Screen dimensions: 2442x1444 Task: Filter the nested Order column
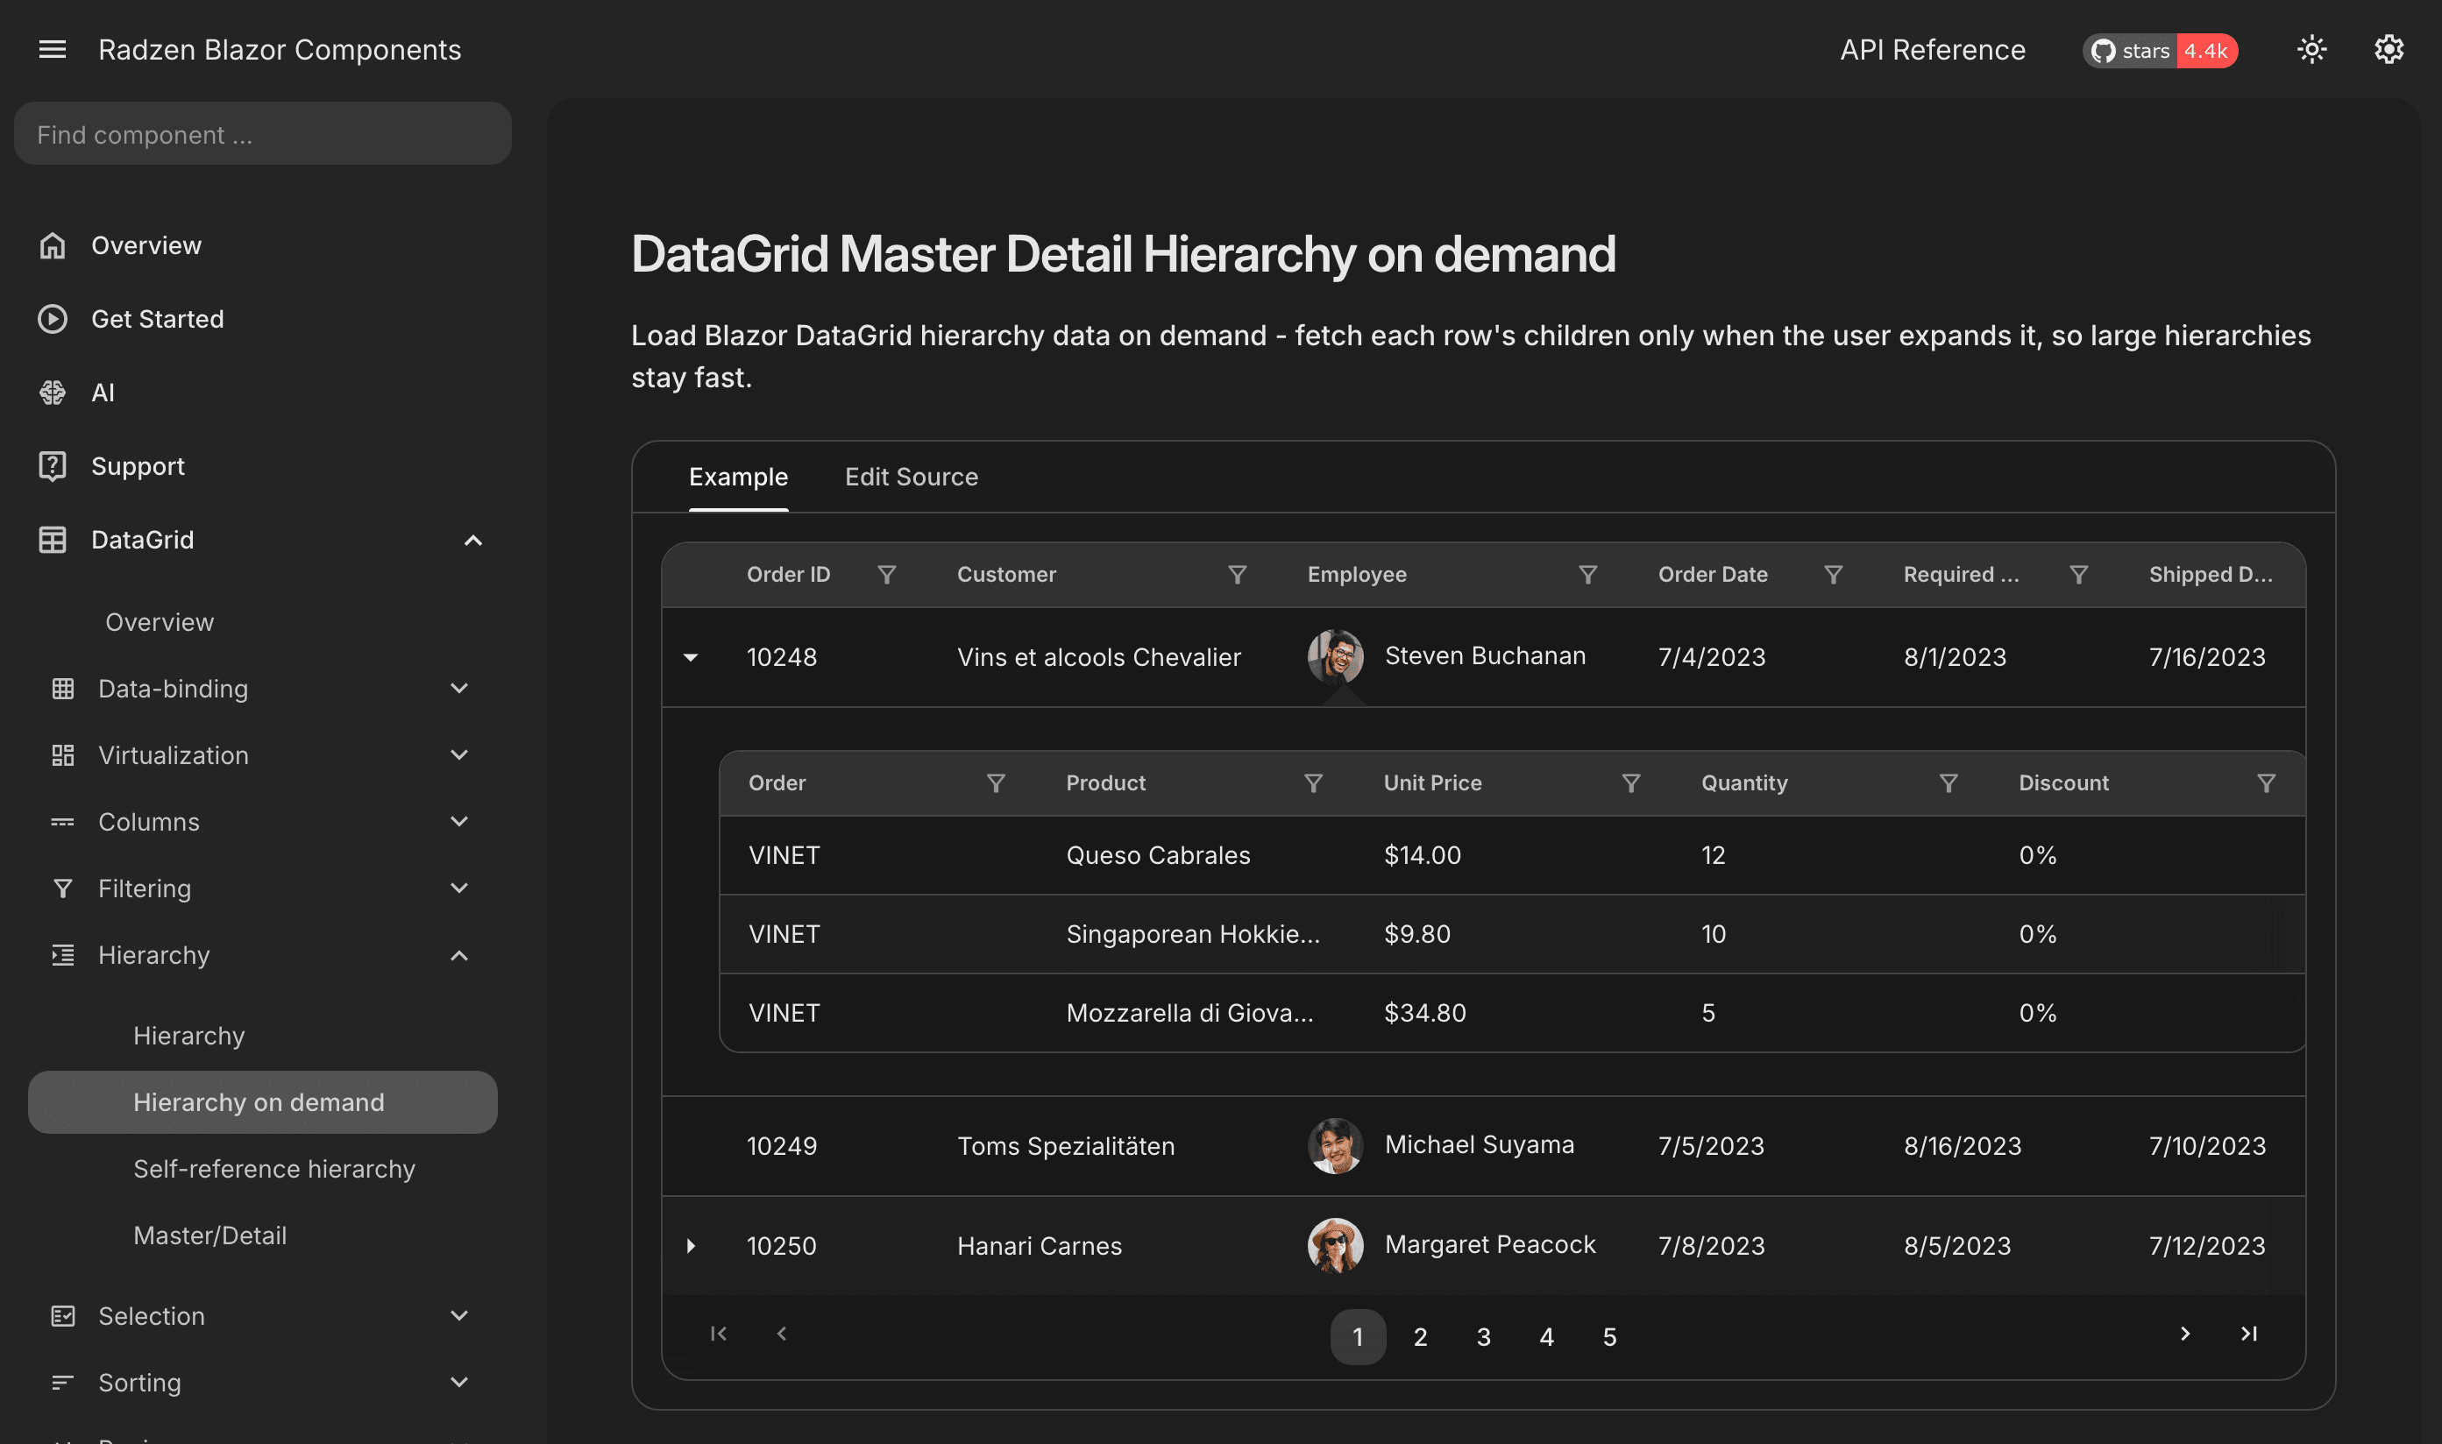coord(996,783)
